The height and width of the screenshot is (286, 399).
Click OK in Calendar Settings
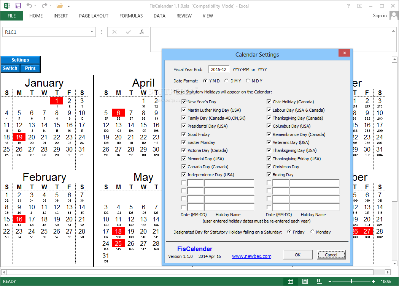click(x=298, y=255)
